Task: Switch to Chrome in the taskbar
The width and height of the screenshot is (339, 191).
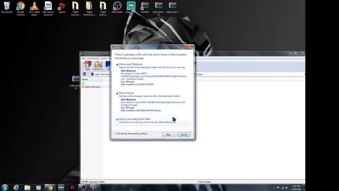Action: 50,187
